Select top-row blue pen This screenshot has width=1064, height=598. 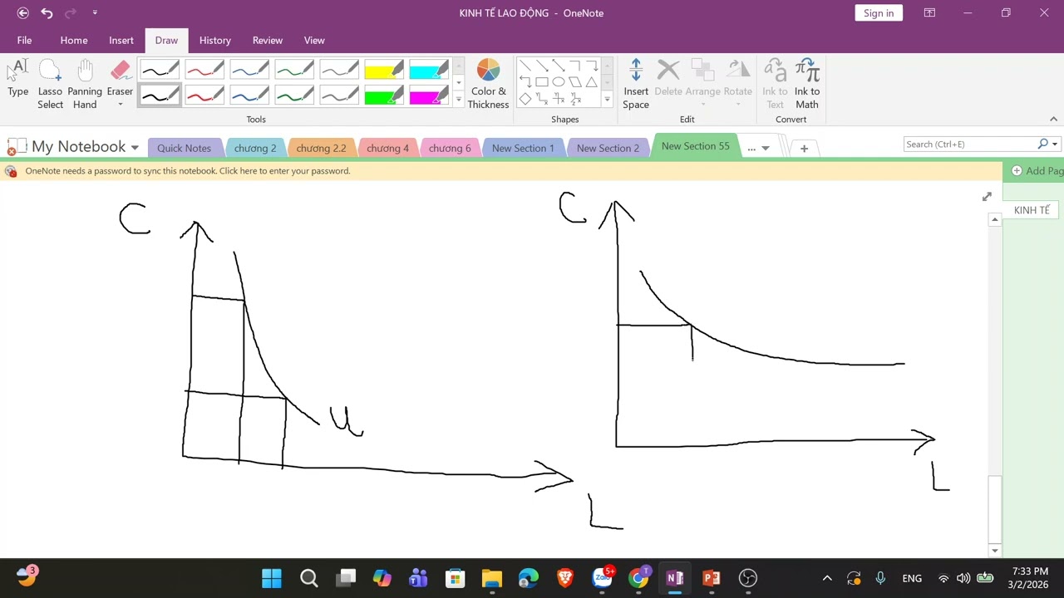pos(249,69)
